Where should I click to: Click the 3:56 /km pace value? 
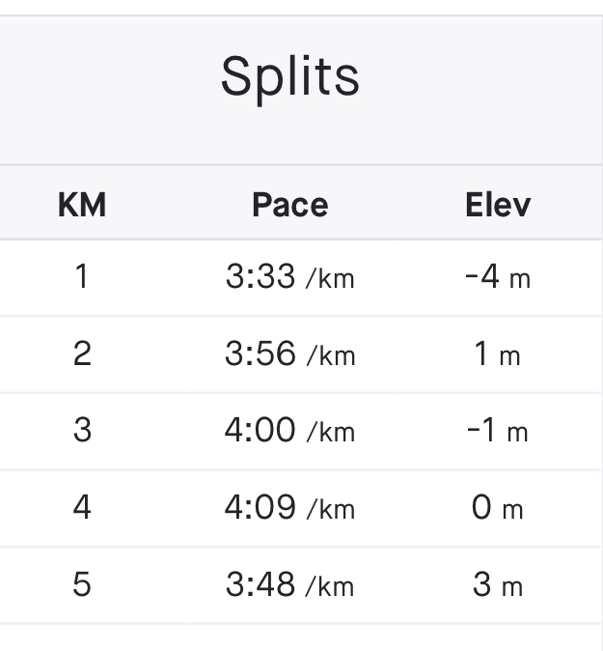(x=289, y=354)
